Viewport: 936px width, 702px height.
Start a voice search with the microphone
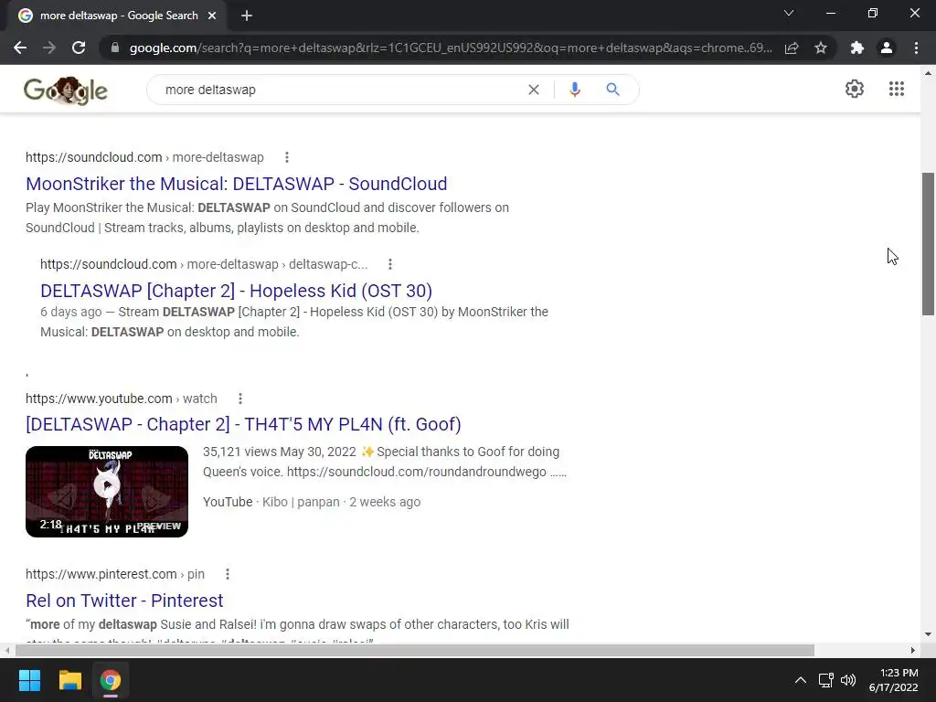[574, 90]
